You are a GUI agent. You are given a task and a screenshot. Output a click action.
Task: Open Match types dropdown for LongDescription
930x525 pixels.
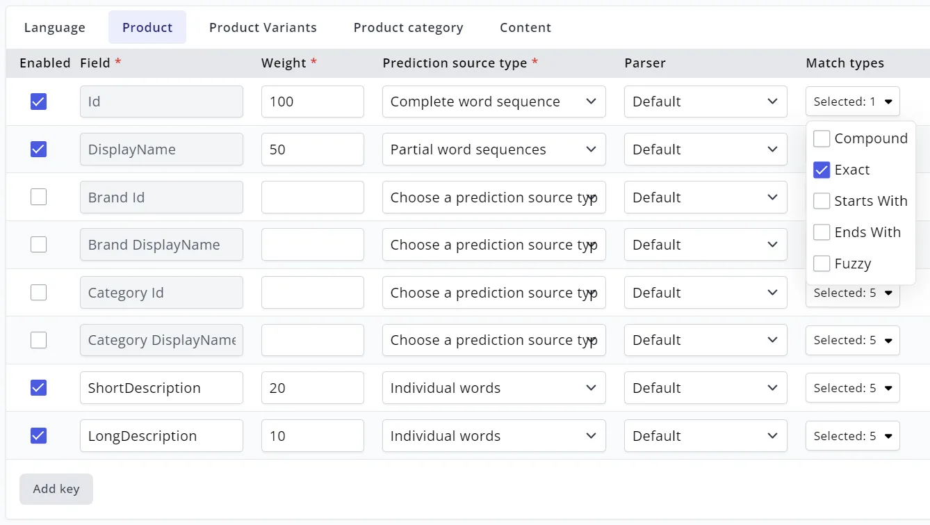pyautogui.click(x=852, y=436)
